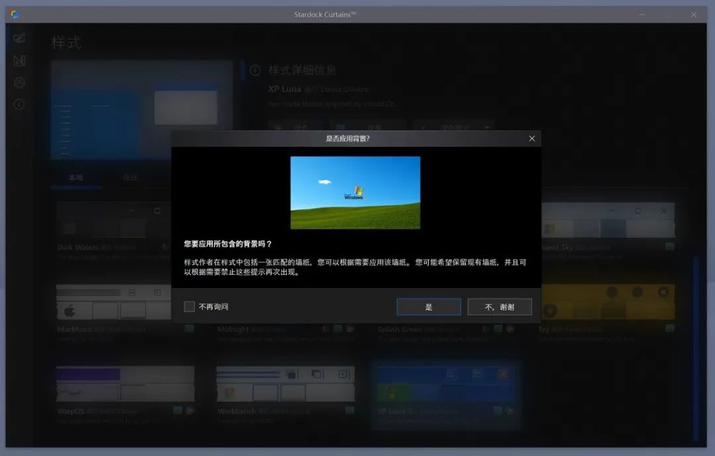Enable the 不再询问 checkbox
The width and height of the screenshot is (715, 456).
(189, 306)
